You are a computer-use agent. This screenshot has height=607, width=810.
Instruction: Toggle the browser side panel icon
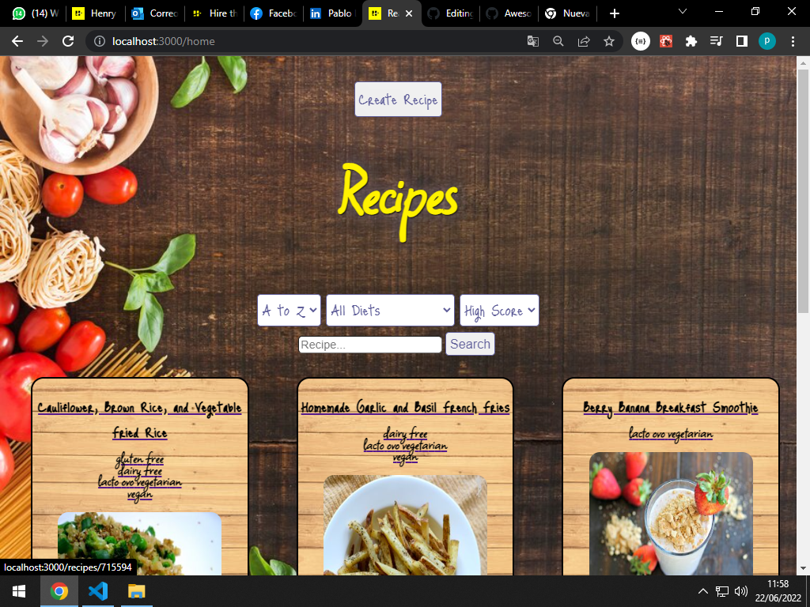(x=742, y=41)
